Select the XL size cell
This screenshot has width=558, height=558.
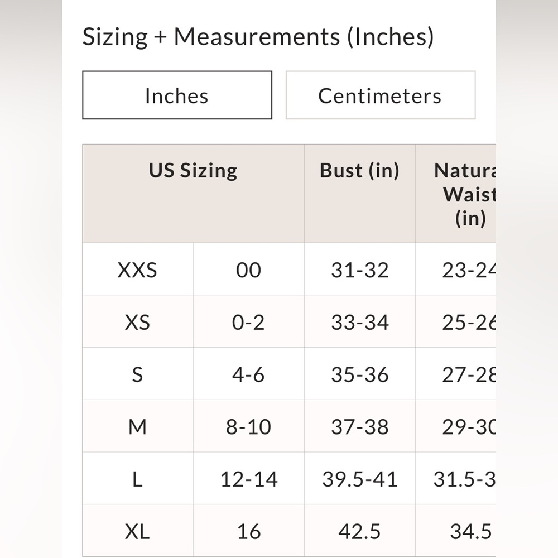pyautogui.click(x=138, y=531)
